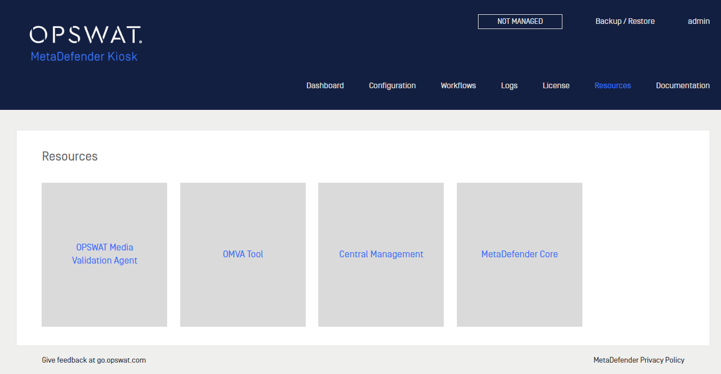Open Backup / Restore

(x=625, y=21)
